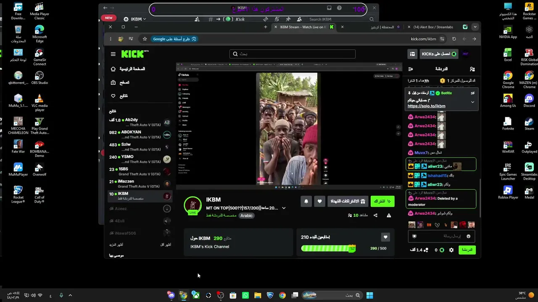Image resolution: width=538 pixels, height=302 pixels.
Task: Collapse the chat panel arrow icon
Action: 411,69
